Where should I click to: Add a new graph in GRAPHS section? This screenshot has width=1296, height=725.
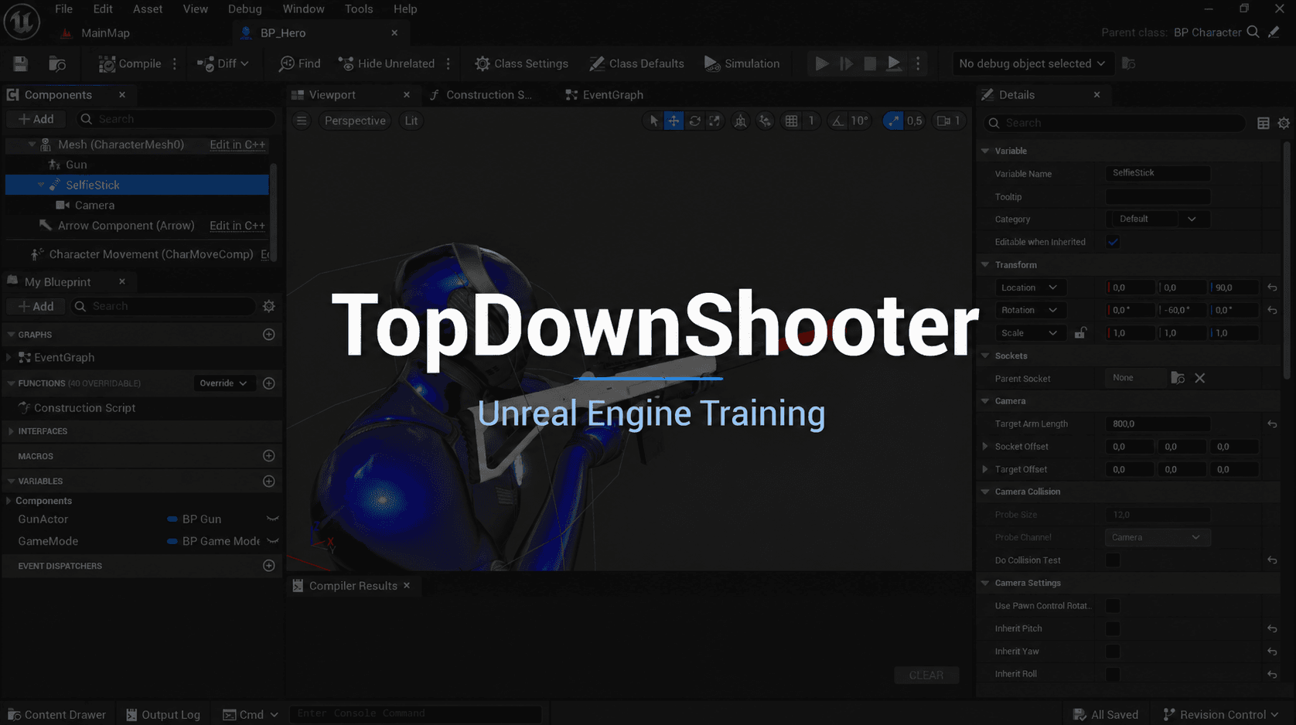tap(269, 335)
